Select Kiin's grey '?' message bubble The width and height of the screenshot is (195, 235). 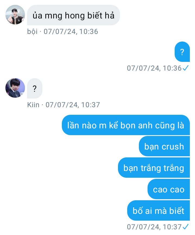(x=35, y=88)
